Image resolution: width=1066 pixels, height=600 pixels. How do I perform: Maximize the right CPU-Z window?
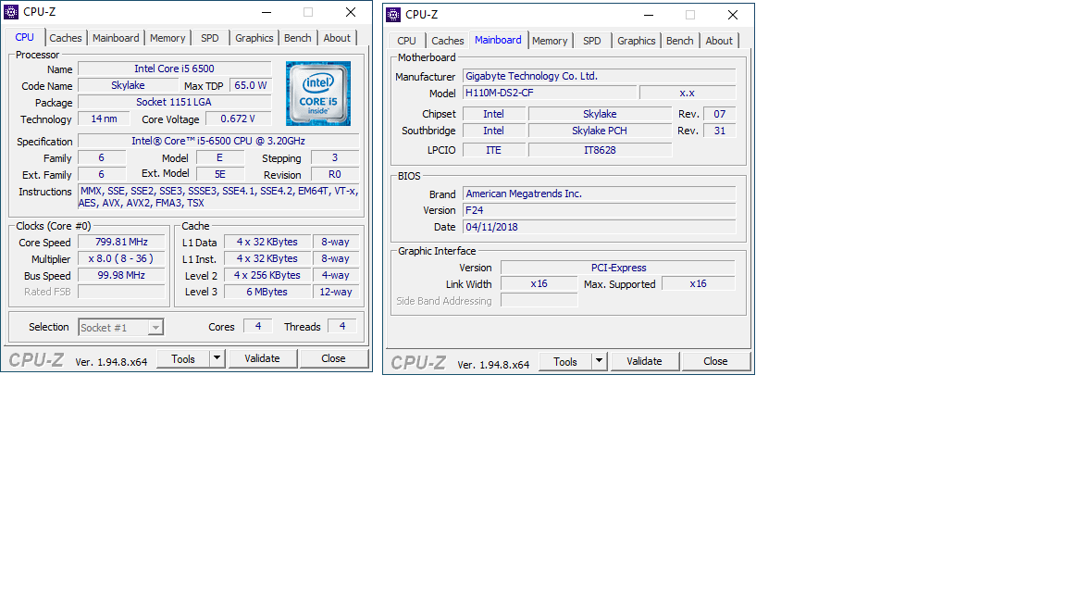pos(689,14)
